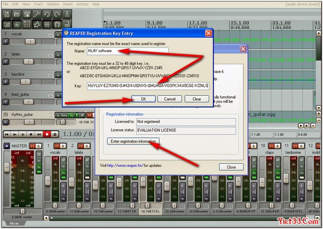Click the transport Play button
This screenshot has height=229, width=323.
15,135
